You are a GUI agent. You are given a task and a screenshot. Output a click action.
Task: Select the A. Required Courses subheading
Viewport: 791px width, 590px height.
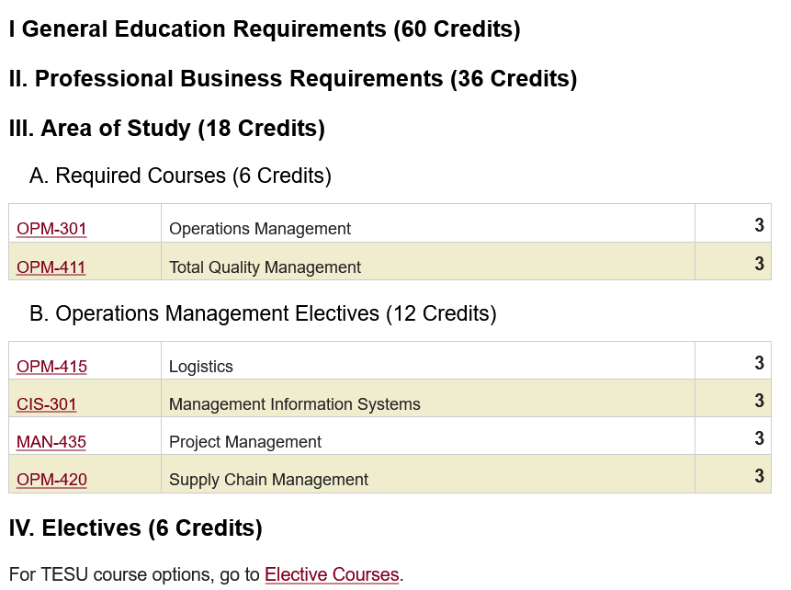click(180, 176)
